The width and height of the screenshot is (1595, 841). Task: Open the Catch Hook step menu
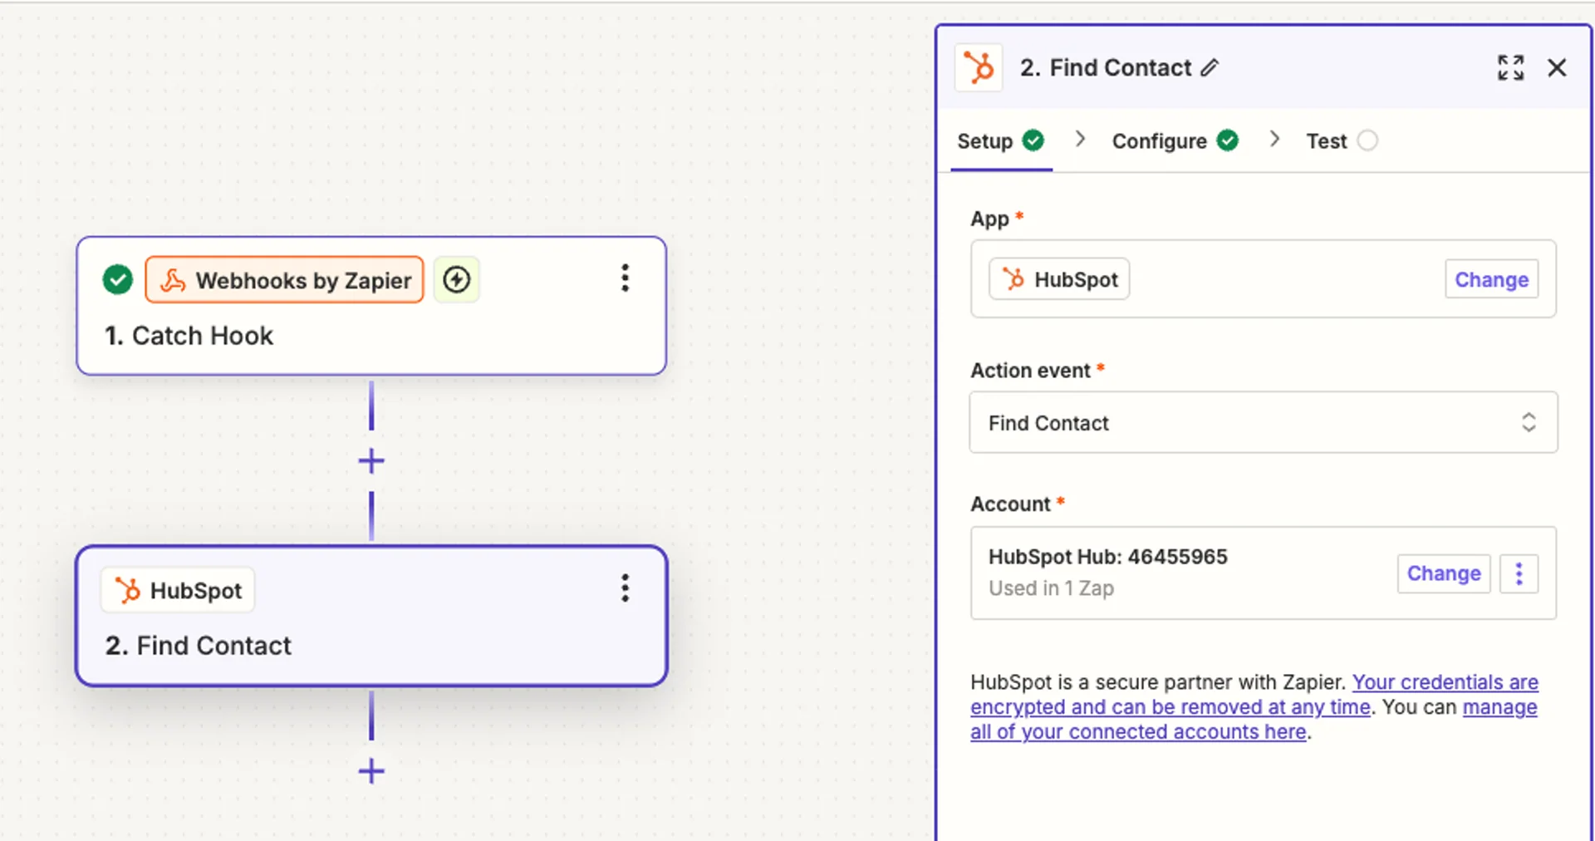tap(626, 278)
